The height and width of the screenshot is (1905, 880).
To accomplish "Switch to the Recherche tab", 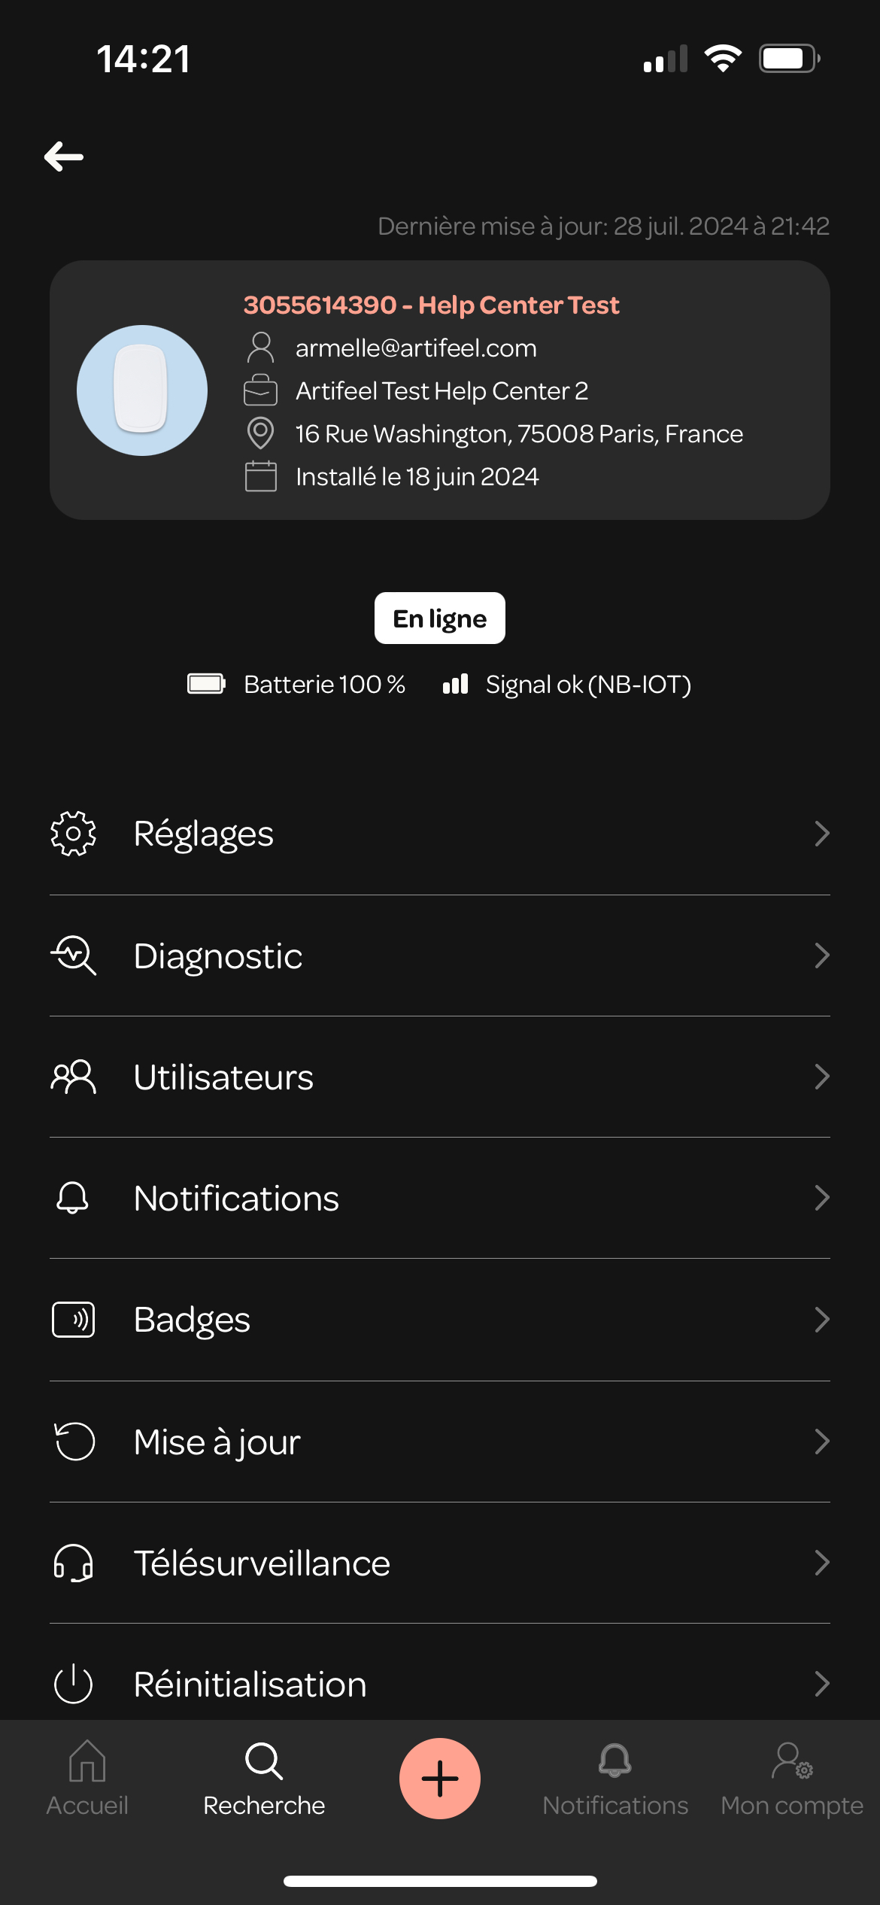I will coord(264,1779).
